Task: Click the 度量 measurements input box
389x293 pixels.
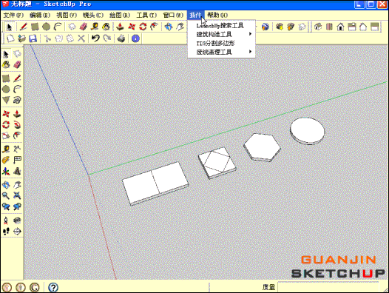Action: pos(328,287)
